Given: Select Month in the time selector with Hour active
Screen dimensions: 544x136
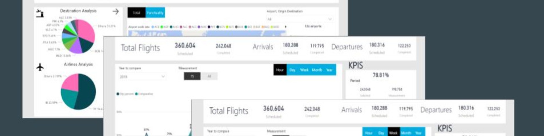Looking at the screenshot, I should 317,70.
